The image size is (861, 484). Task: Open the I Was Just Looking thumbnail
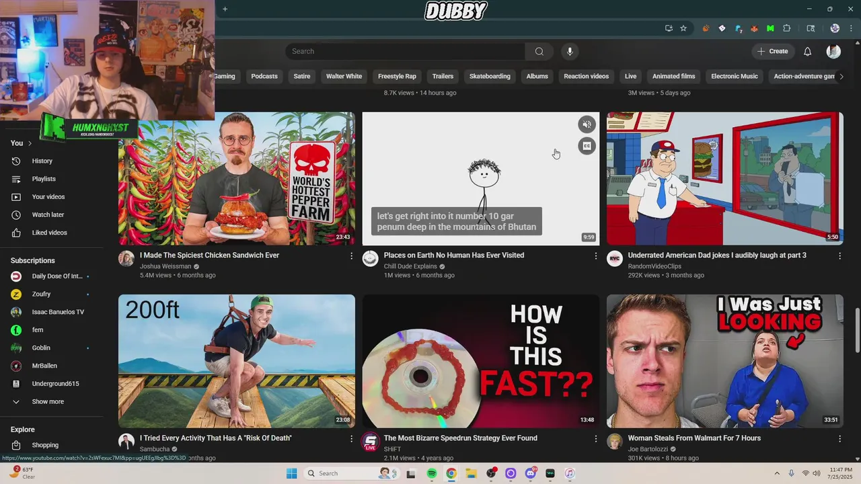[x=725, y=361]
